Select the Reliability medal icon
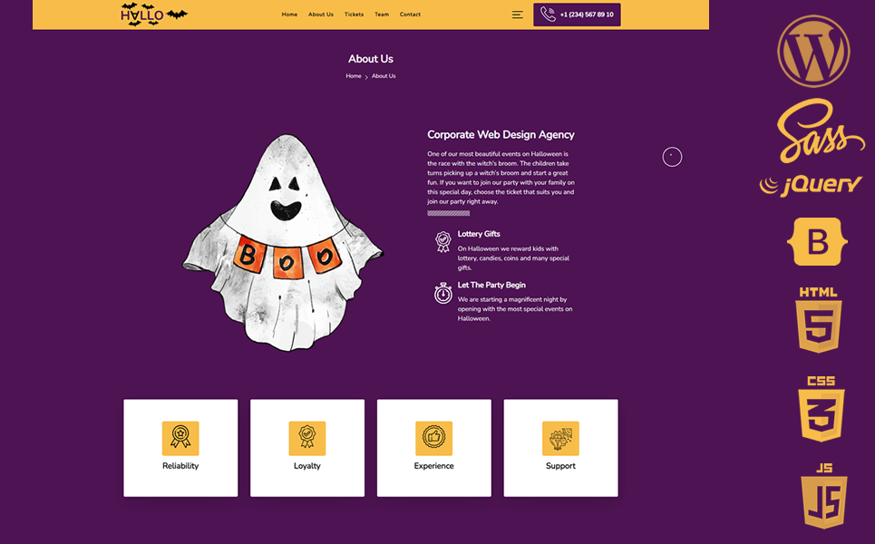 pyautogui.click(x=180, y=438)
